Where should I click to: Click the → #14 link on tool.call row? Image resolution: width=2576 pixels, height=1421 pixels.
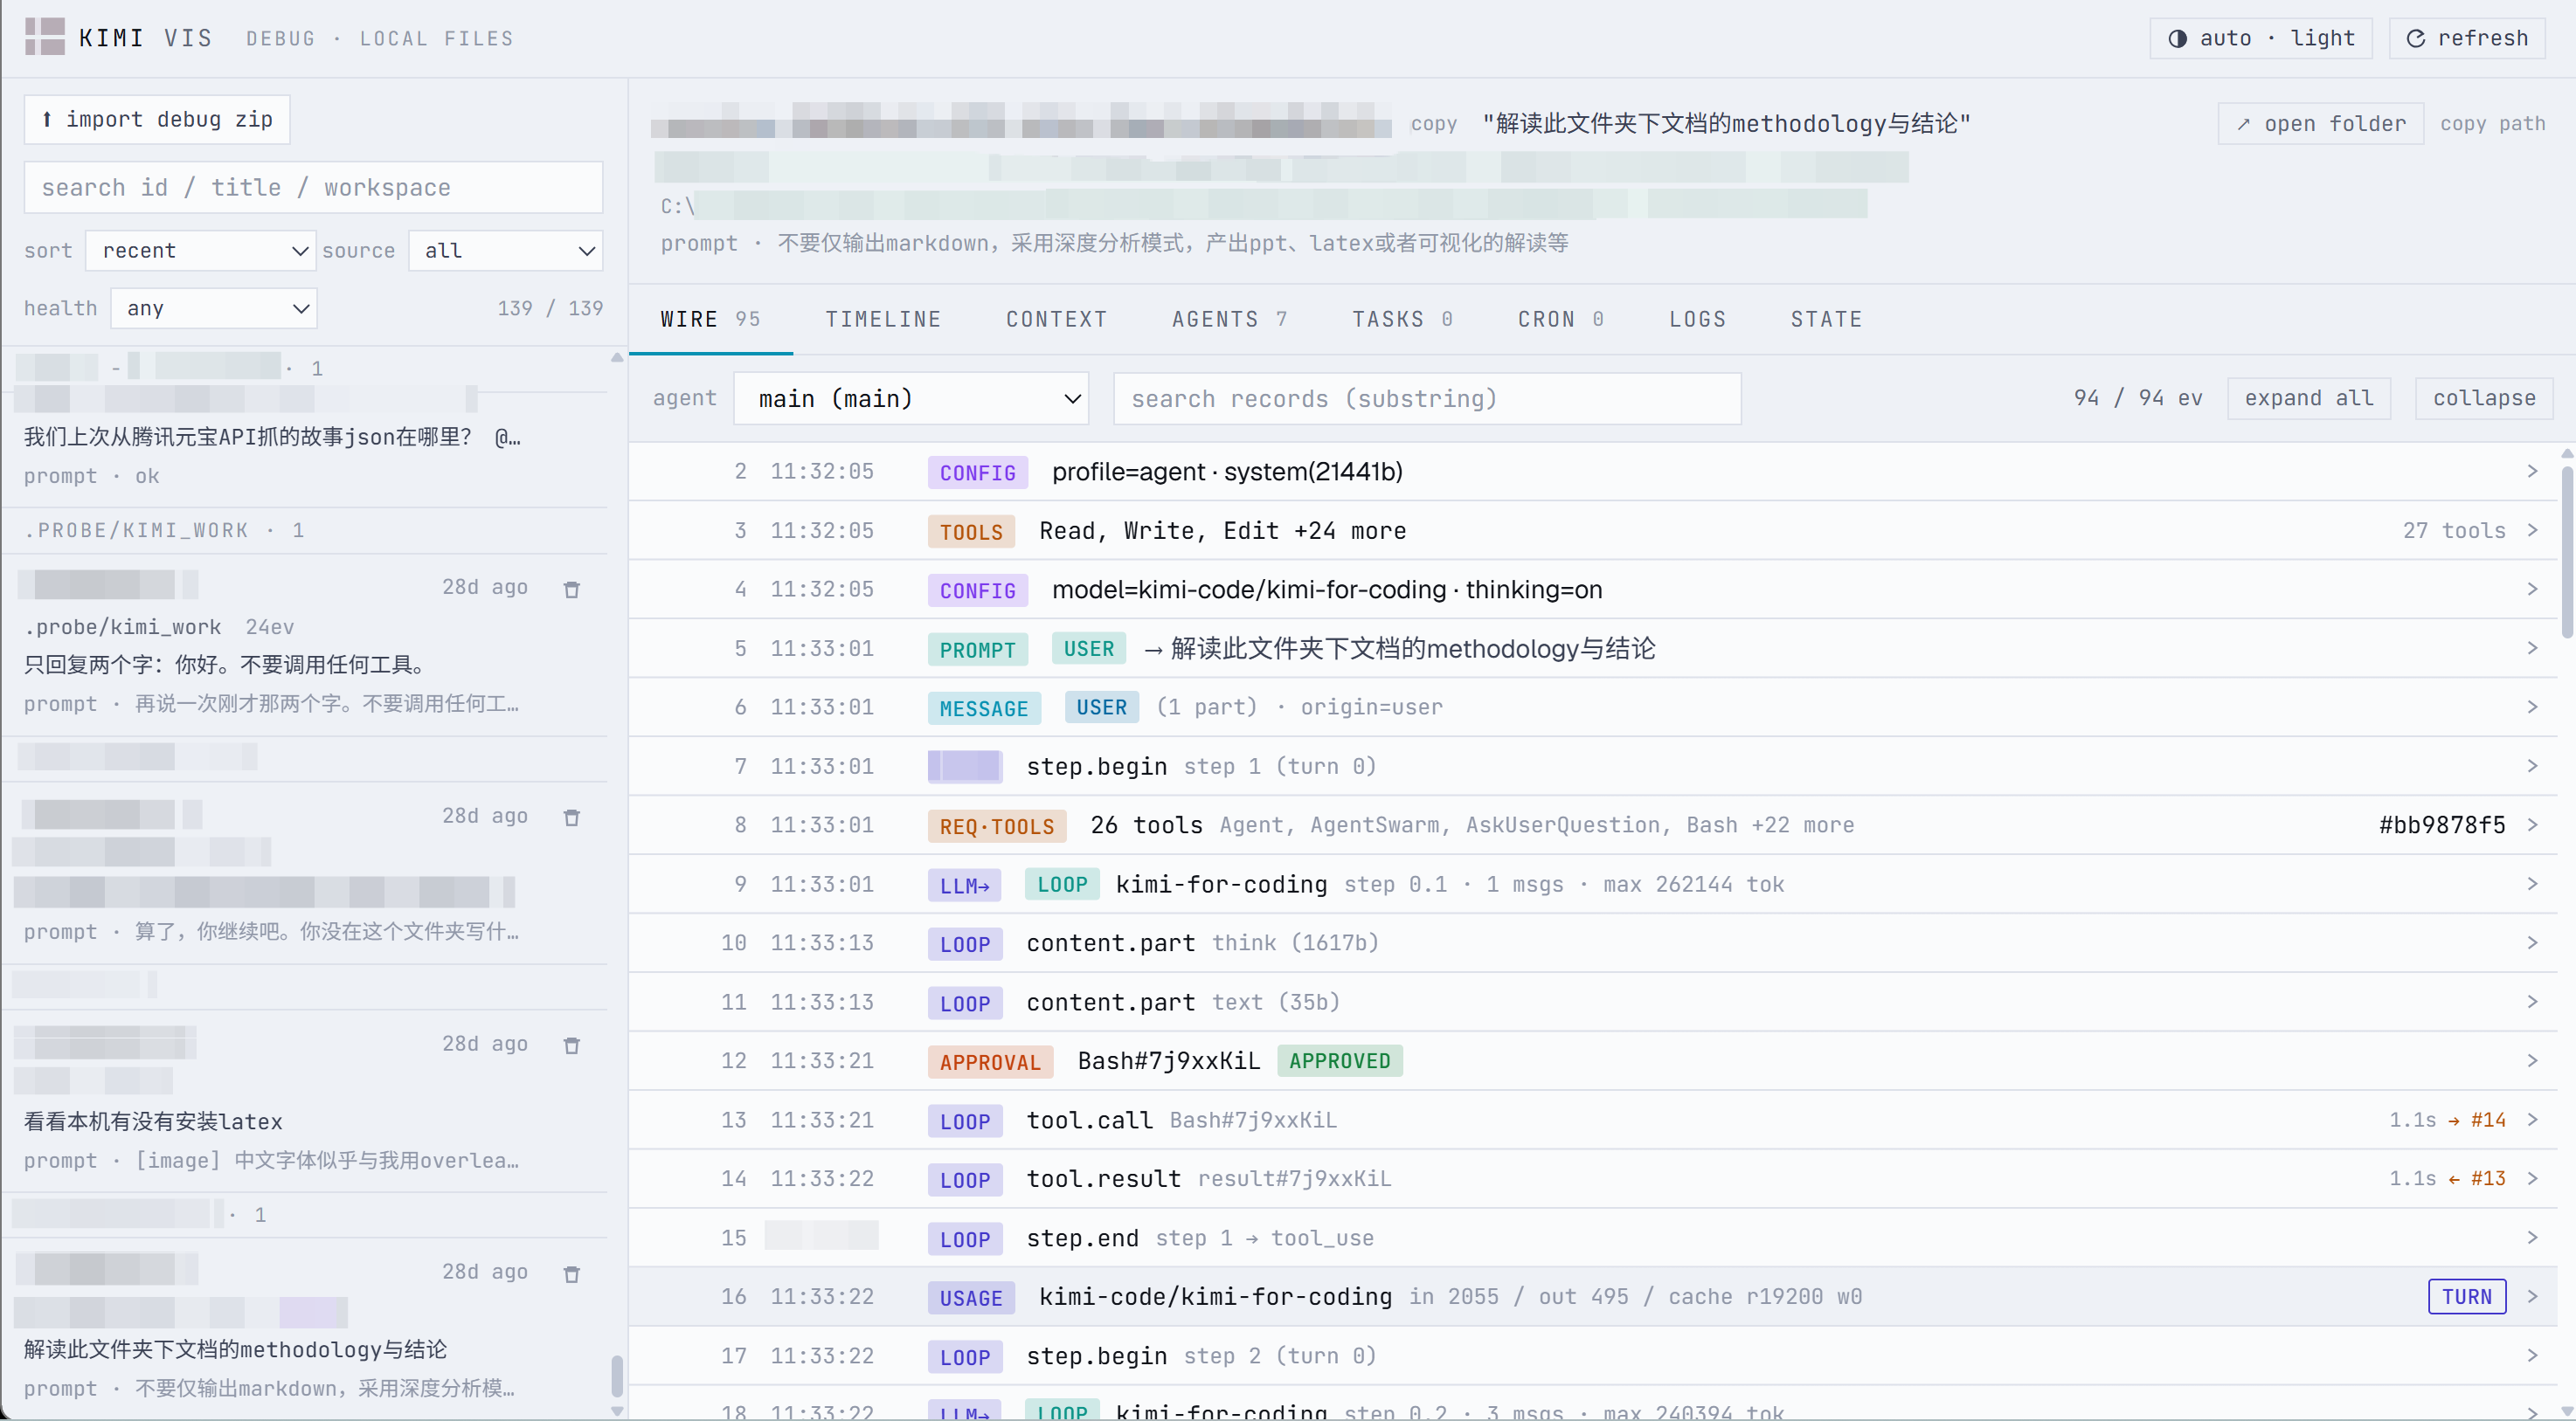2476,1119
